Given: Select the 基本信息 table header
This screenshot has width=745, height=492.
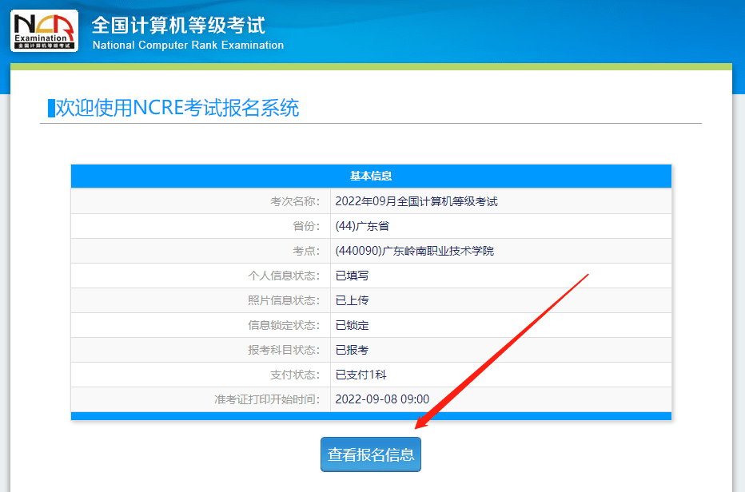Looking at the screenshot, I should pos(371,176).
